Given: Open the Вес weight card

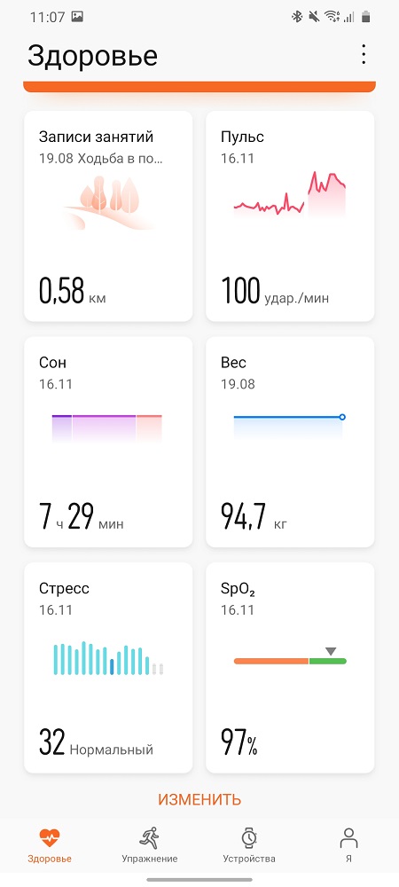Looking at the screenshot, I should point(290,442).
